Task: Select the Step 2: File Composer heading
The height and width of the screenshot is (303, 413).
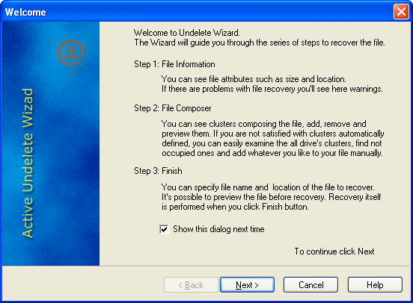Action: (173, 108)
